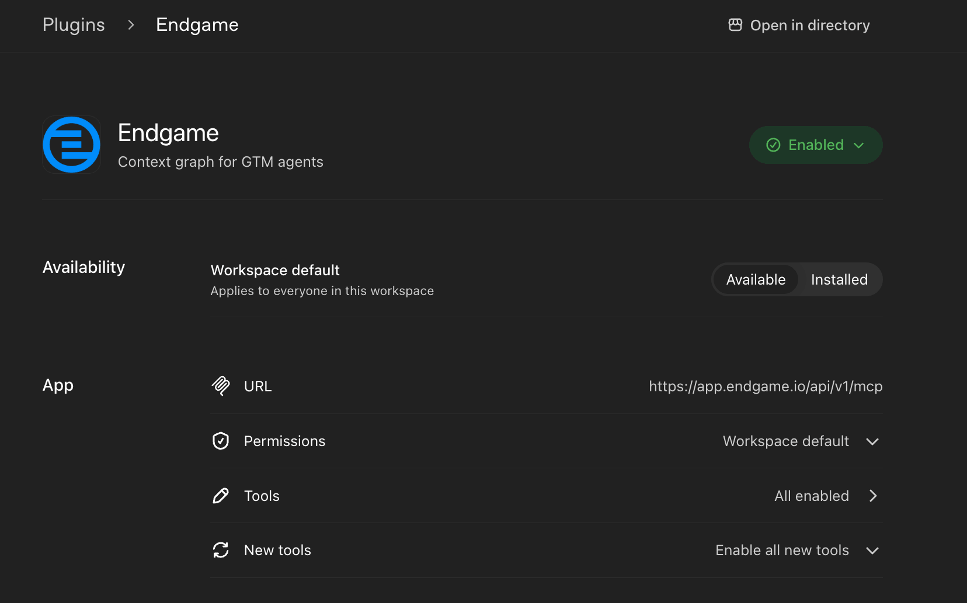Click the App section heading
This screenshot has width=967, height=603.
point(58,385)
